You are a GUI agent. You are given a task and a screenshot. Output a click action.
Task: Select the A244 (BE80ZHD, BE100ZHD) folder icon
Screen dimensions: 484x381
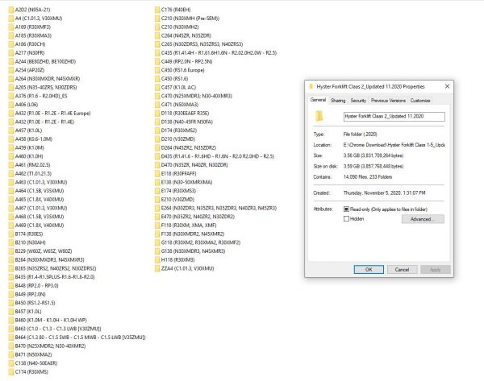point(11,62)
